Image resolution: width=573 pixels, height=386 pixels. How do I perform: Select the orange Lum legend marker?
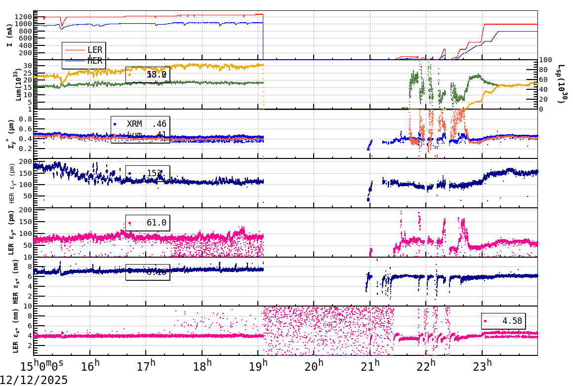click(x=115, y=135)
